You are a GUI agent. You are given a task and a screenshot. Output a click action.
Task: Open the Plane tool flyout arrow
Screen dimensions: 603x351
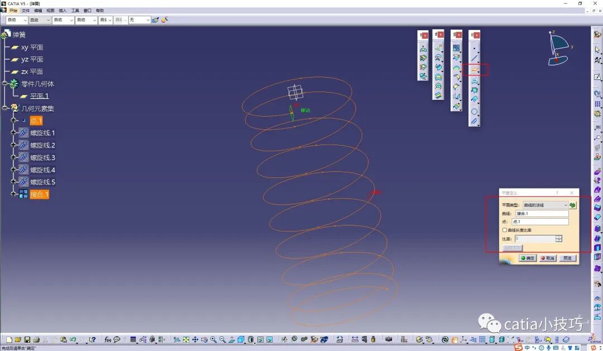478,72
